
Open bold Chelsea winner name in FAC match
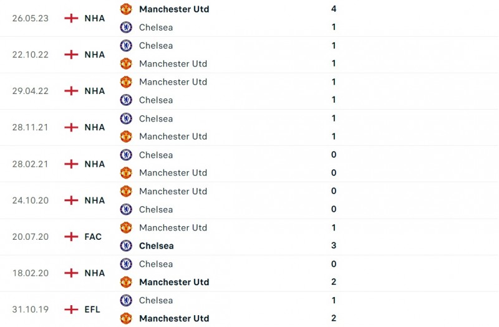pos(157,245)
